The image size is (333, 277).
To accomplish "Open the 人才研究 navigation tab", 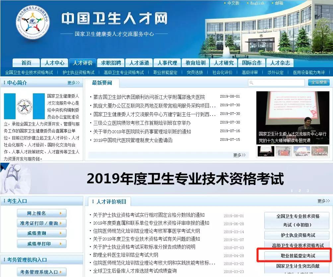I will [224, 63].
